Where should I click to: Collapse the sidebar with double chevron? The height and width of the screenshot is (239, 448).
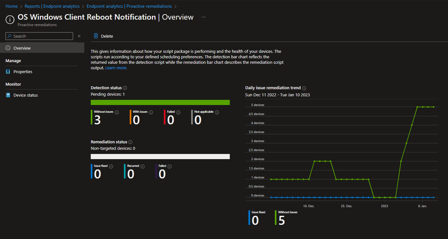click(79, 36)
